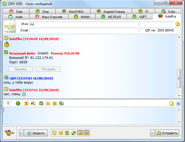This screenshot has width=185, height=142.
Task: Click the QIP ver. 2005 (8094) client field
Action: coord(159,30)
